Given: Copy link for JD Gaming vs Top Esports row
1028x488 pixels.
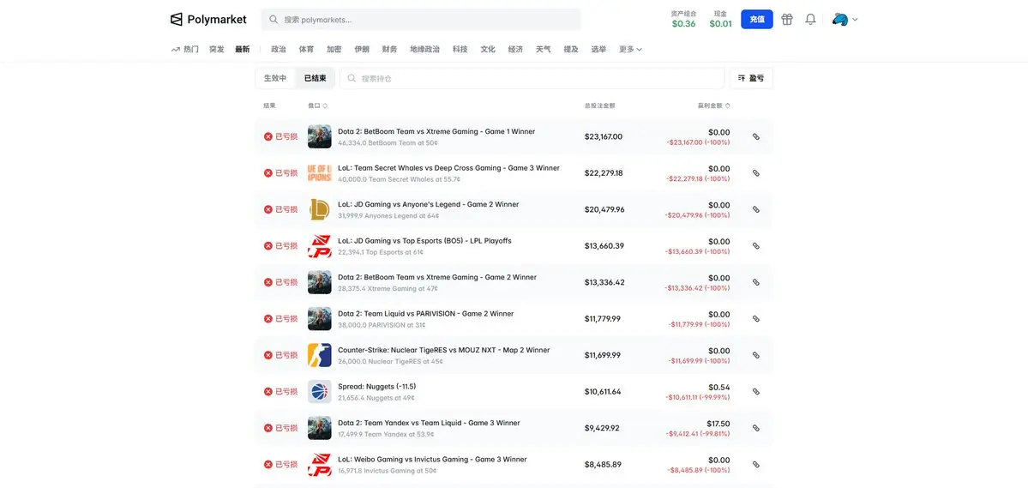Looking at the screenshot, I should click(755, 246).
